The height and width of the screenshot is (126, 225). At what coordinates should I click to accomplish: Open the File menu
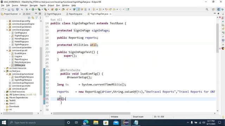[2, 5]
